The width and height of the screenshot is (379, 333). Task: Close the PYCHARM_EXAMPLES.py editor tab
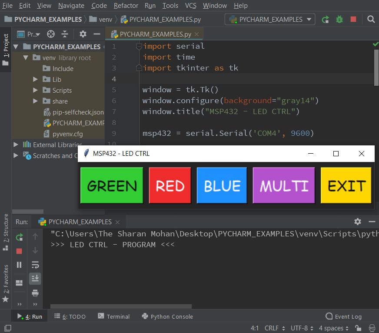[x=197, y=34]
